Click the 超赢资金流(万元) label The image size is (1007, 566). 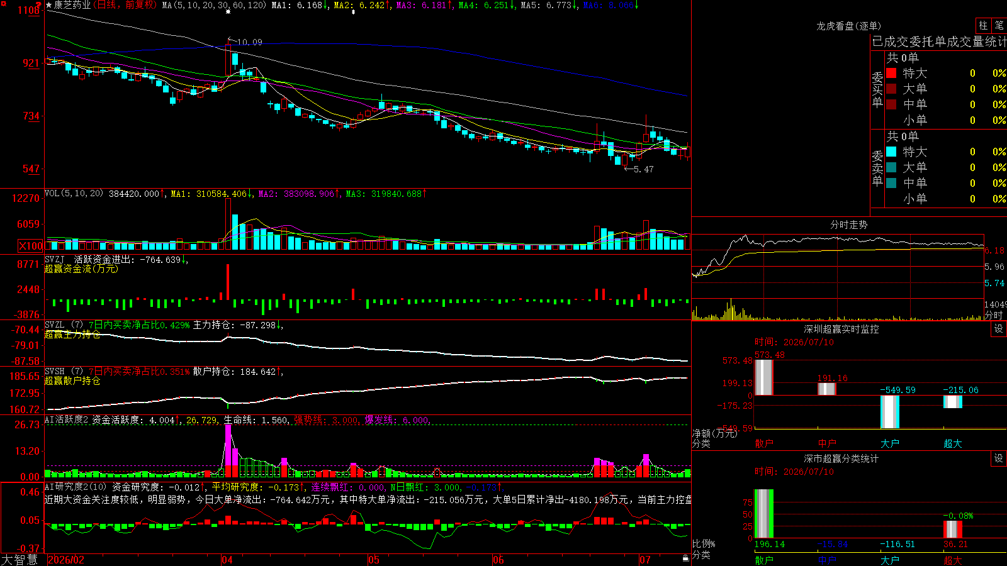(81, 269)
